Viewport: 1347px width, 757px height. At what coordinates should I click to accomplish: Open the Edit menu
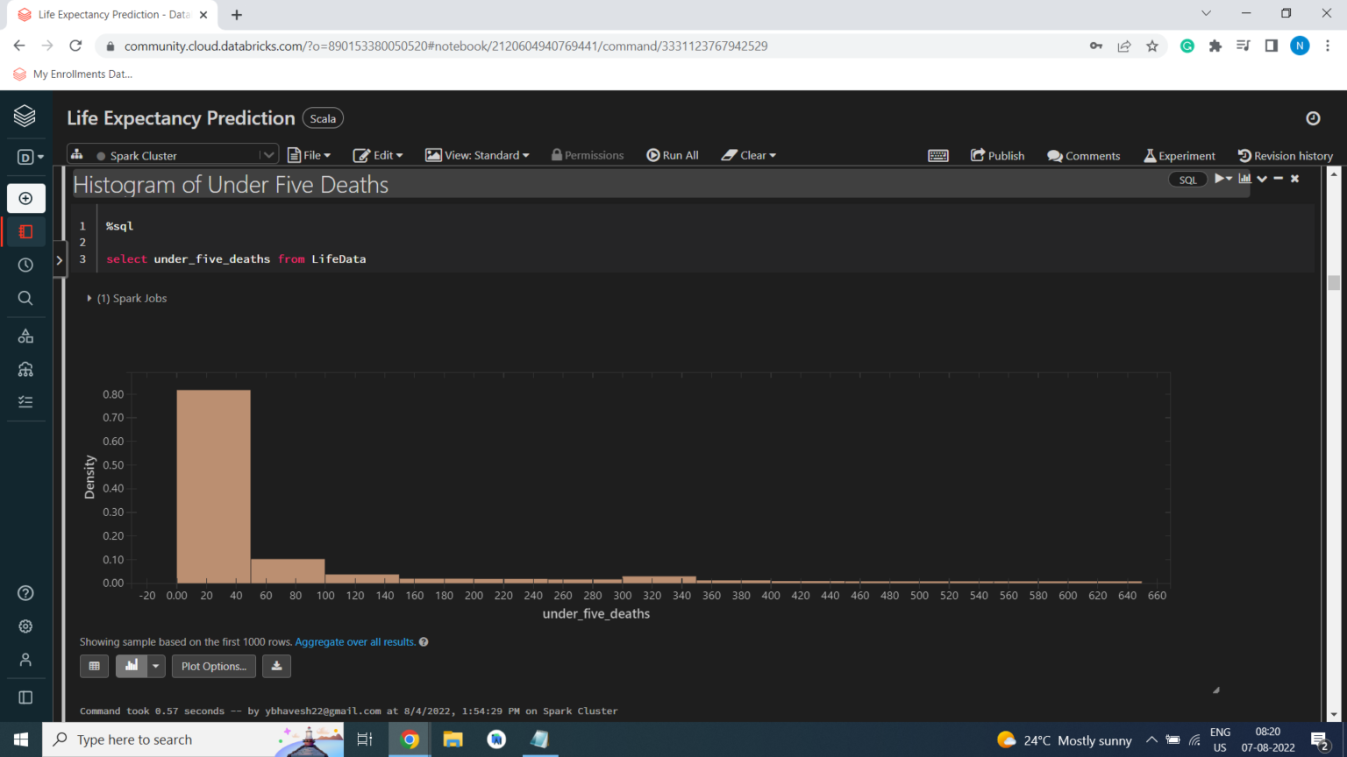point(378,155)
